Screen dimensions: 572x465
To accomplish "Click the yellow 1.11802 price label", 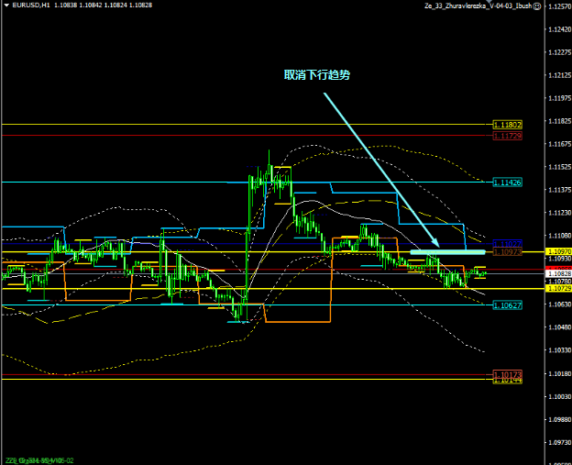I will click(507, 124).
